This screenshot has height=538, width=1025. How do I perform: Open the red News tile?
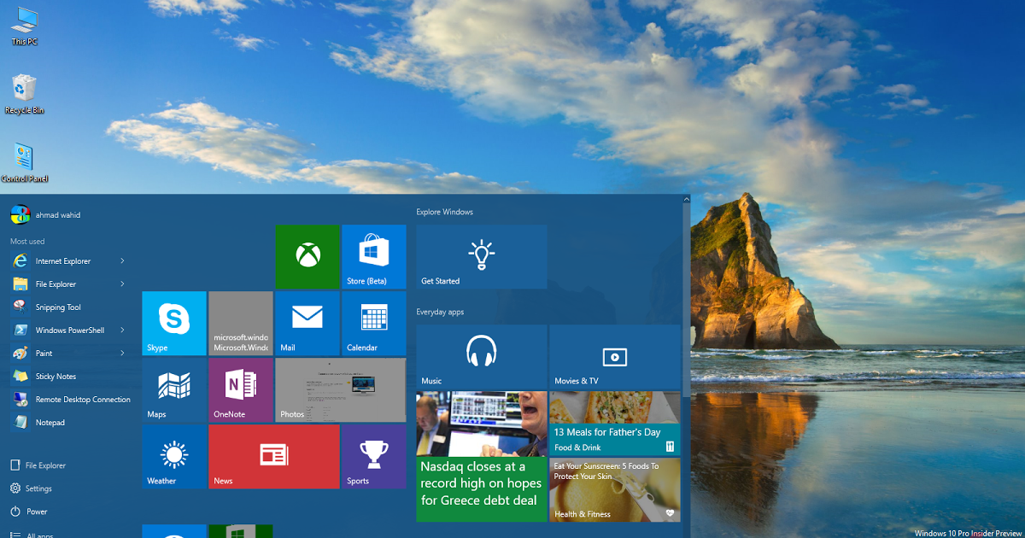(x=274, y=457)
